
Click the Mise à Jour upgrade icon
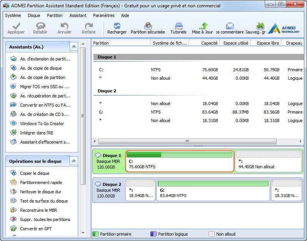203,26
